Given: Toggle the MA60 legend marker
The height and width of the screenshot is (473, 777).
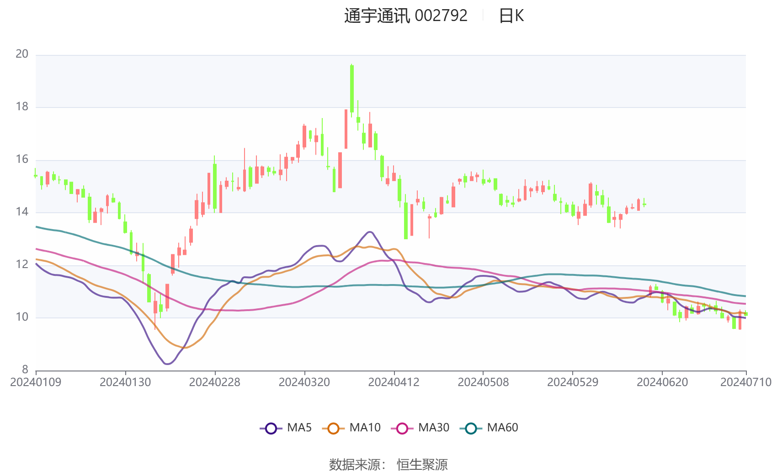Looking at the screenshot, I should coord(471,429).
